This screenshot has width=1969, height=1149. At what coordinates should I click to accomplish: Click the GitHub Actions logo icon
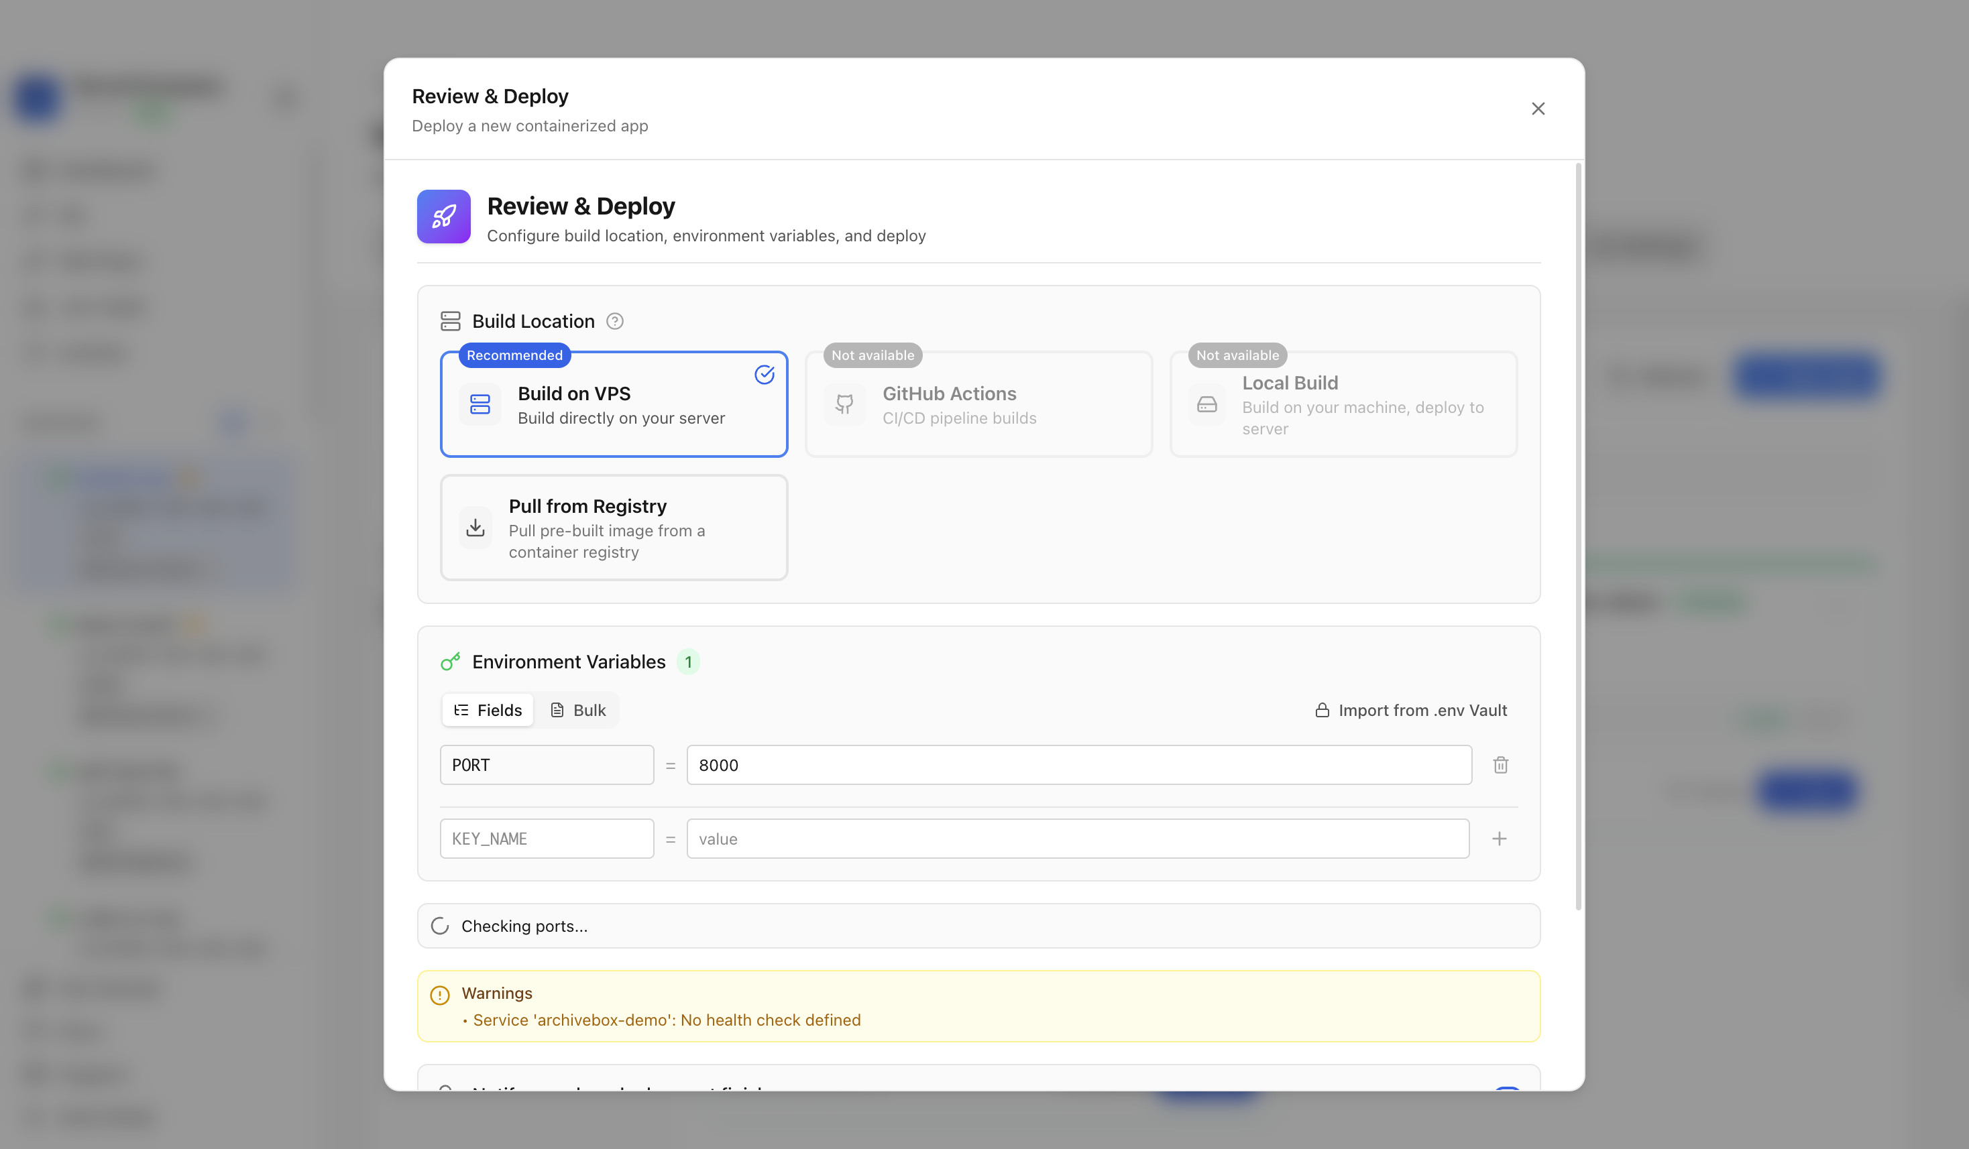[x=844, y=404]
